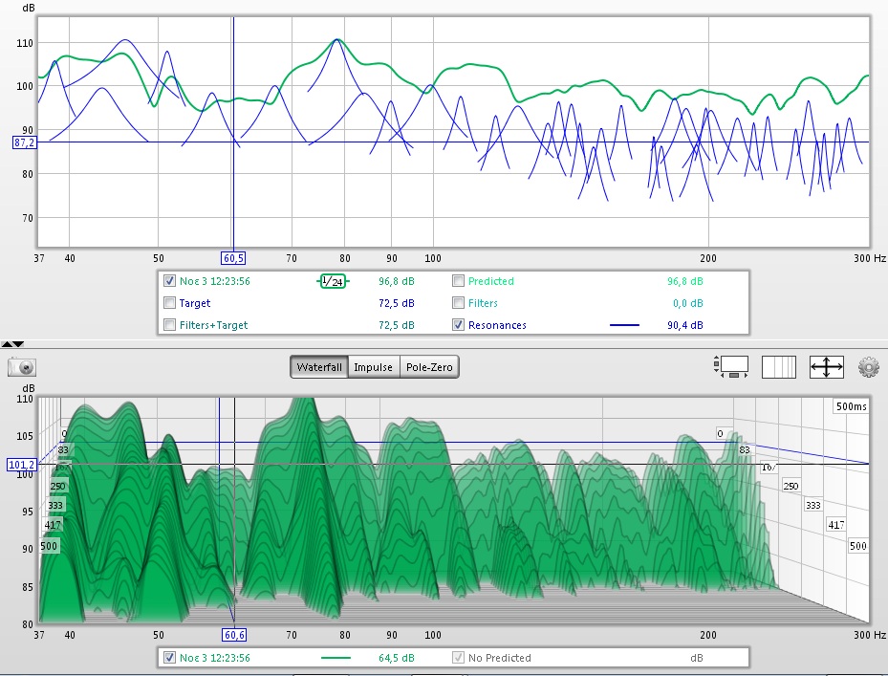The height and width of the screenshot is (676, 888).
Task: Select the Waterfall view tab
Action: pos(319,367)
